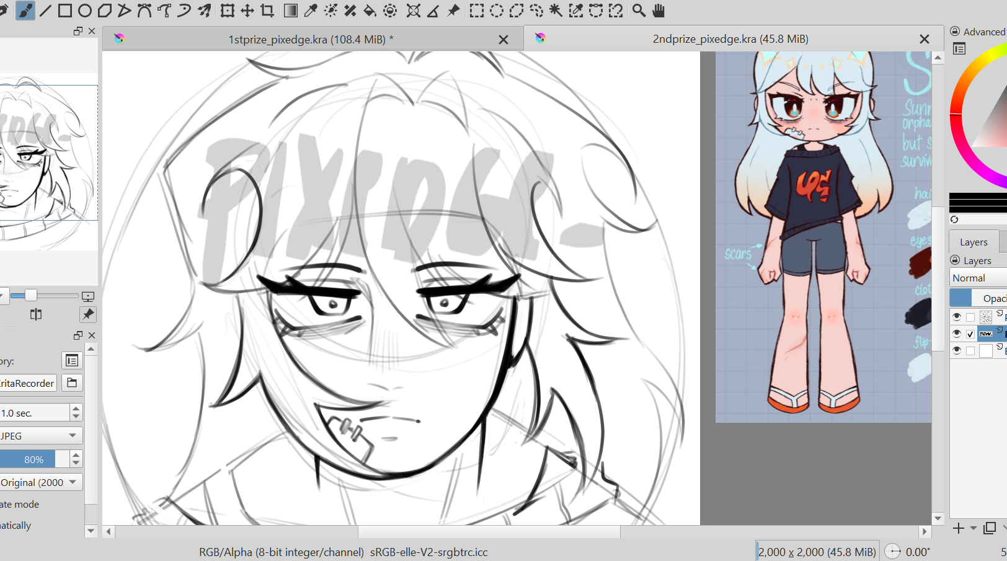Expand the Original resolution dropdown
Screen dimensions: 1007x561
(40, 482)
